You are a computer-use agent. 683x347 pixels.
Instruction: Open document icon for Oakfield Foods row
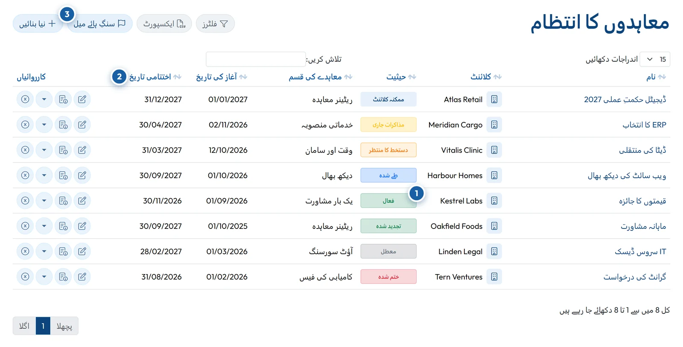click(x=63, y=226)
